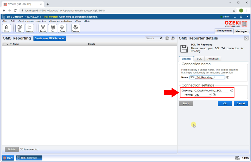This screenshot has width=251, height=162.
Task: Open the Messages folder toolbar icon
Action: click(29, 28)
